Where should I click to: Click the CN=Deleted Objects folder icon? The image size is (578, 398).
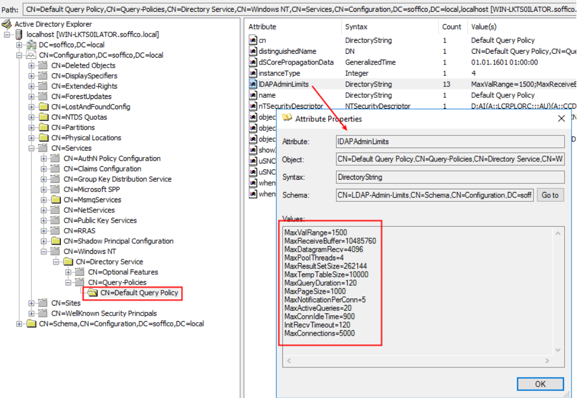click(x=44, y=66)
